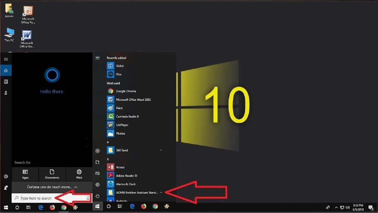The height and width of the screenshot is (213, 378).
Task: Open the Action Center notifications icon
Action: (371, 207)
